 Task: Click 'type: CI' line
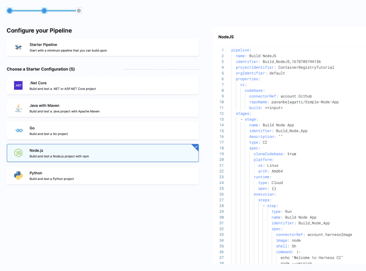pyautogui.click(x=258, y=142)
